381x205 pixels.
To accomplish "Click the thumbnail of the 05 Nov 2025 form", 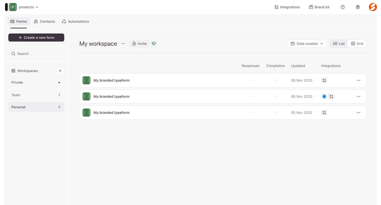I will 86,113.
